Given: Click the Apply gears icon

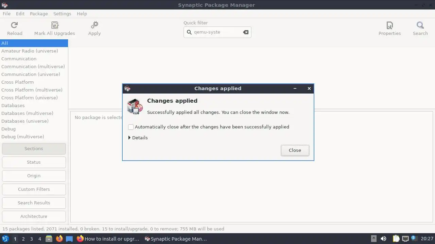Looking at the screenshot, I should click(94, 25).
